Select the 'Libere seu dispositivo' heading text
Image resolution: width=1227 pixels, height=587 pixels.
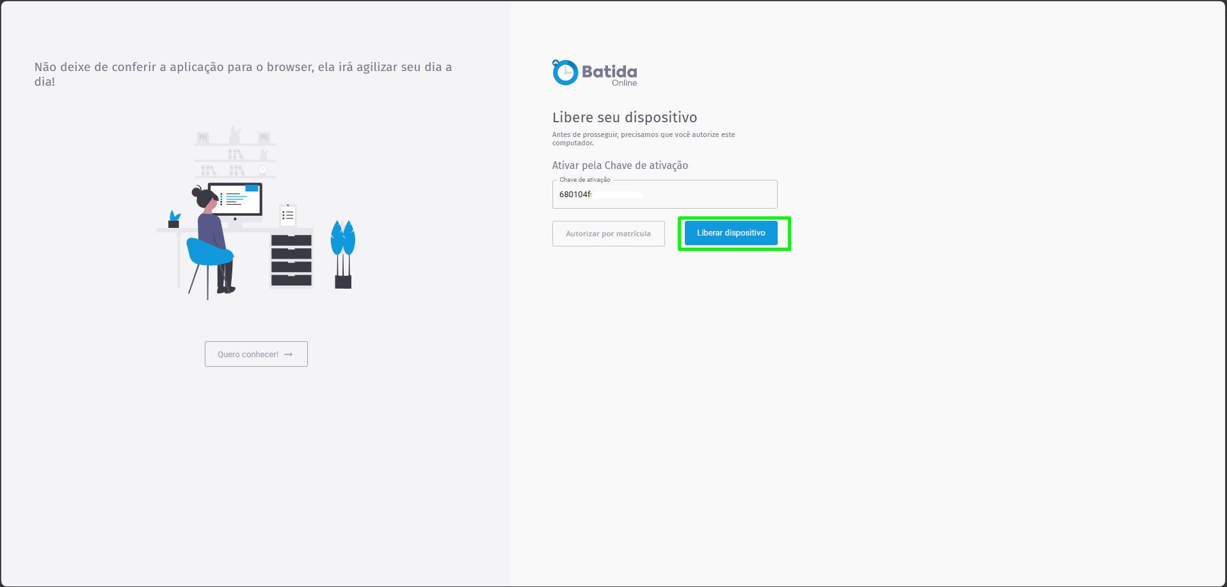click(x=625, y=117)
